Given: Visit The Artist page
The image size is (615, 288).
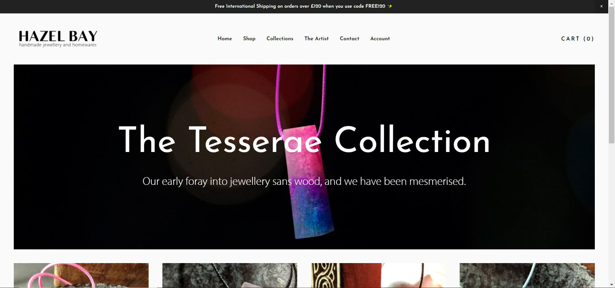Looking at the screenshot, I should coord(316,39).
